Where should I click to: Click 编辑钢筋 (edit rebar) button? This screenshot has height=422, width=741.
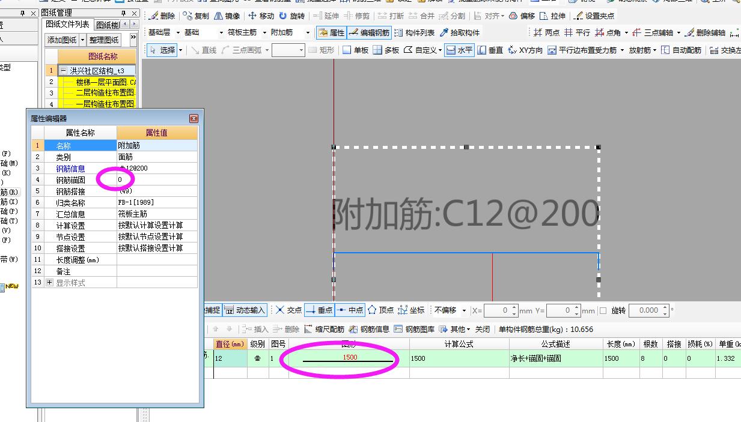click(x=369, y=33)
